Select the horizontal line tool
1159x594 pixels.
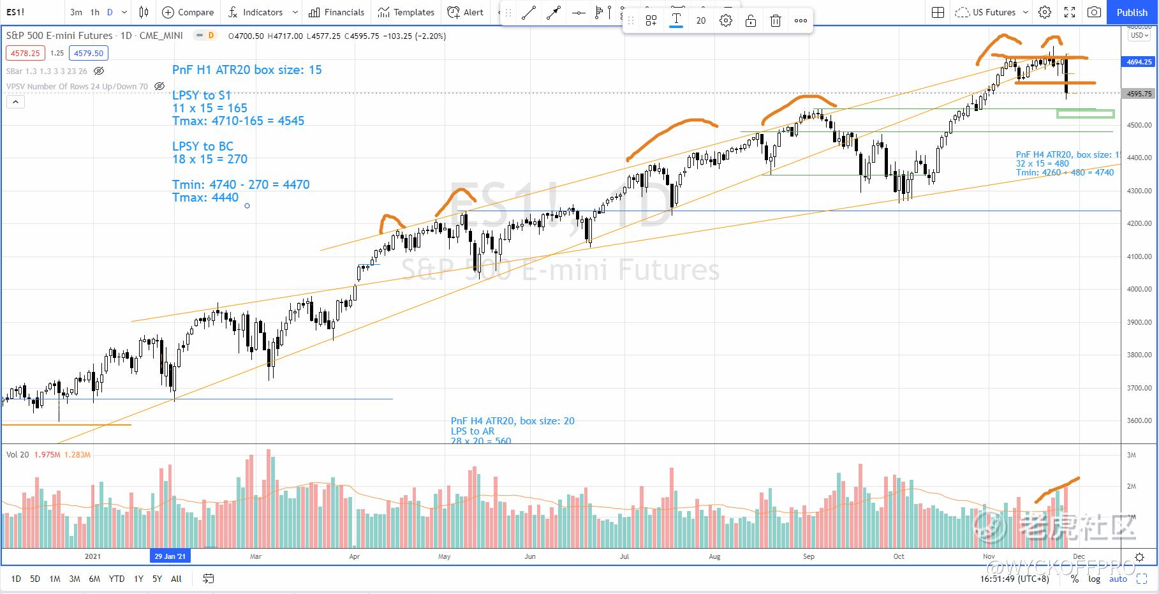pyautogui.click(x=579, y=12)
